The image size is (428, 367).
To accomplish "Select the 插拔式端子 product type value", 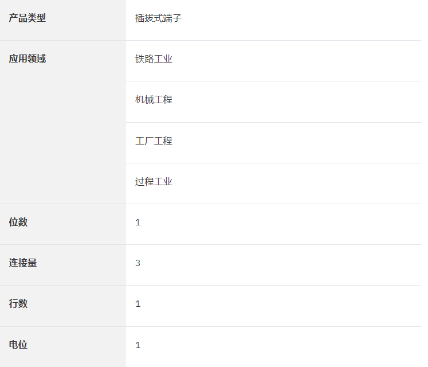I will click(158, 18).
